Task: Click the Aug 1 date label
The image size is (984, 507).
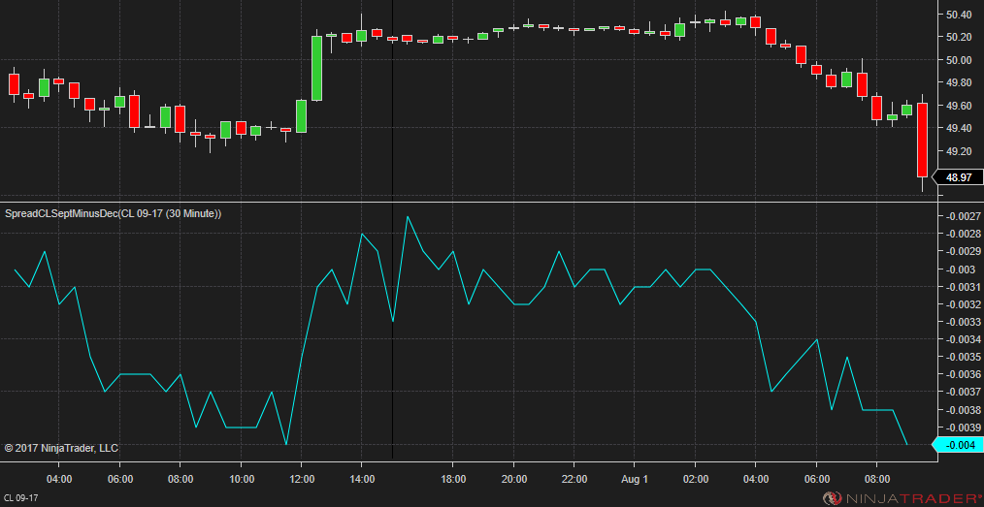Action: pos(635,479)
